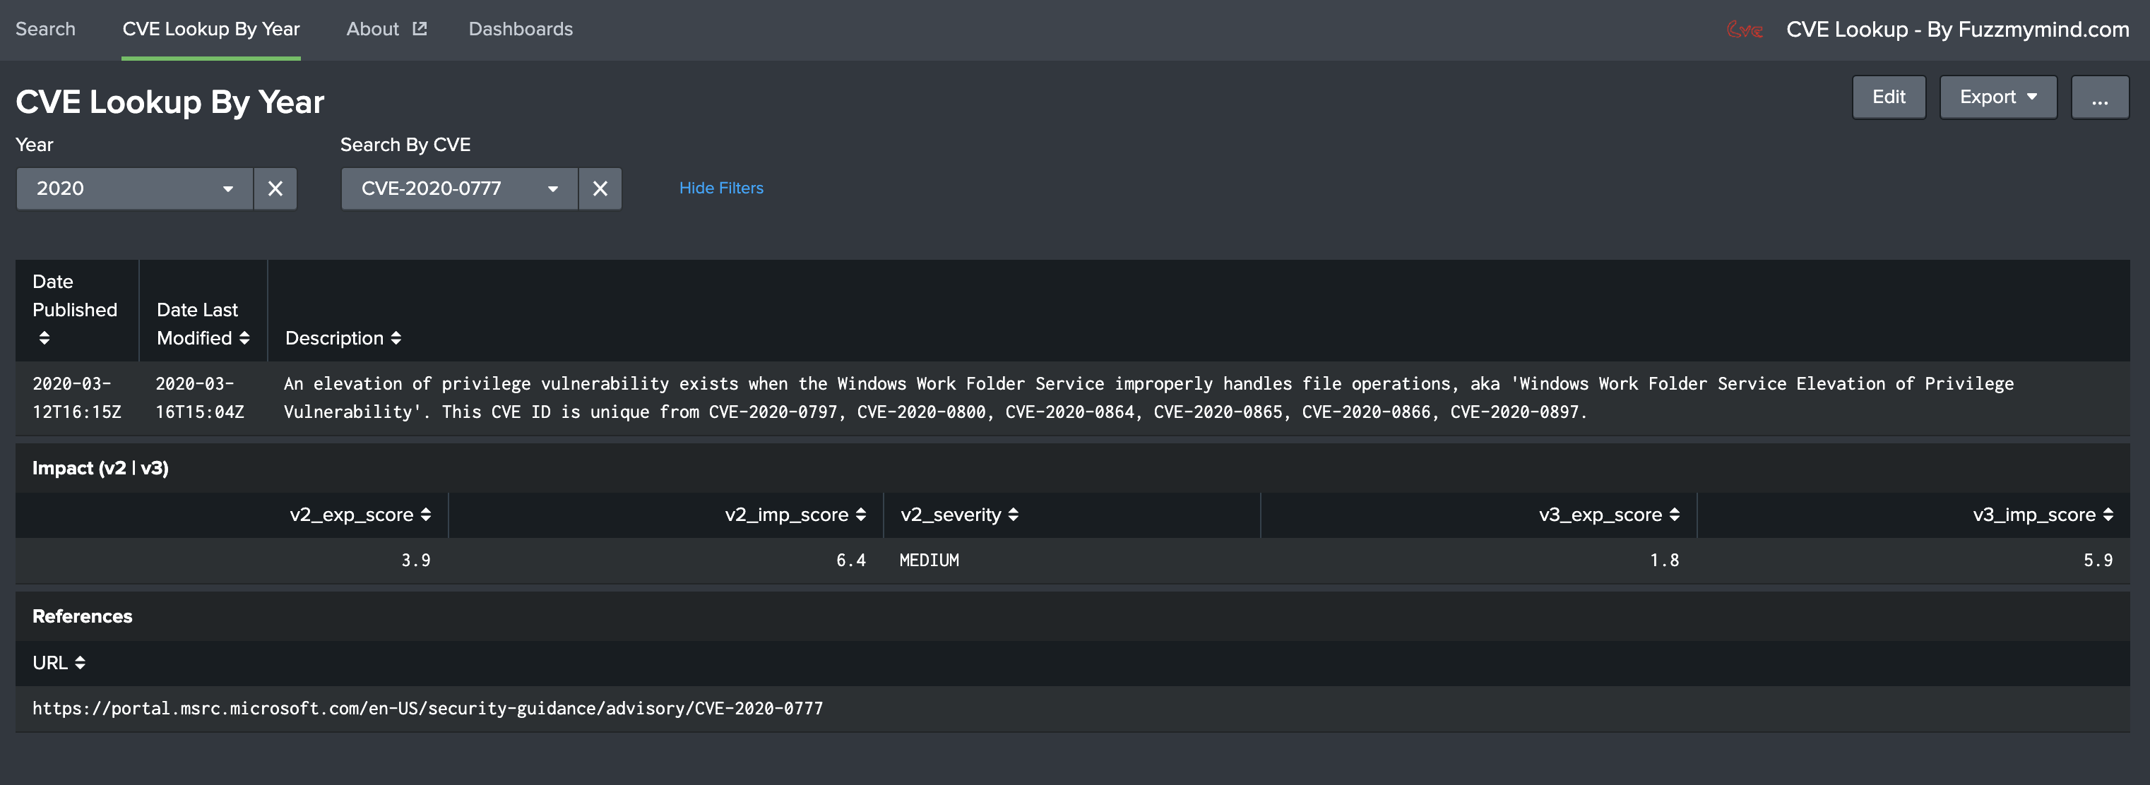Screen dimensions: 2150x785
Task: Sort by Date Published column arrows
Action: coord(44,338)
